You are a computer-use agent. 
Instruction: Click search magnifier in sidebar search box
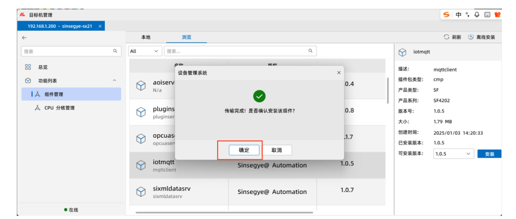point(115,51)
